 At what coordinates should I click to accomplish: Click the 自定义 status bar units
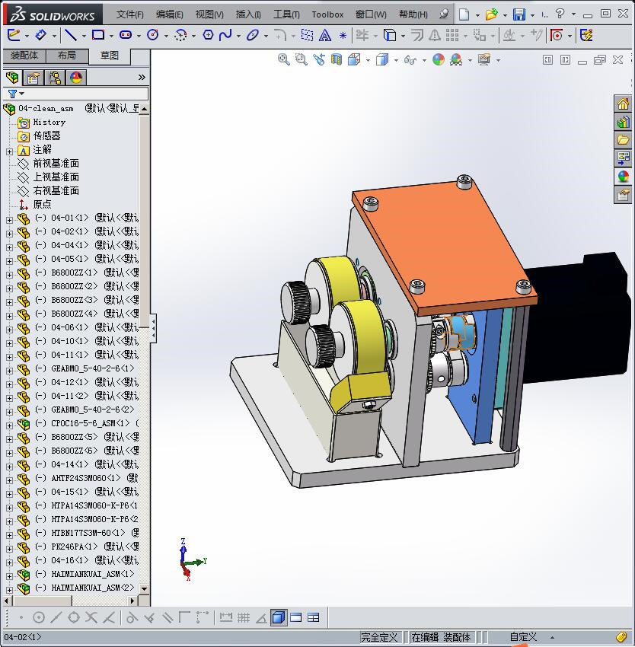(523, 637)
